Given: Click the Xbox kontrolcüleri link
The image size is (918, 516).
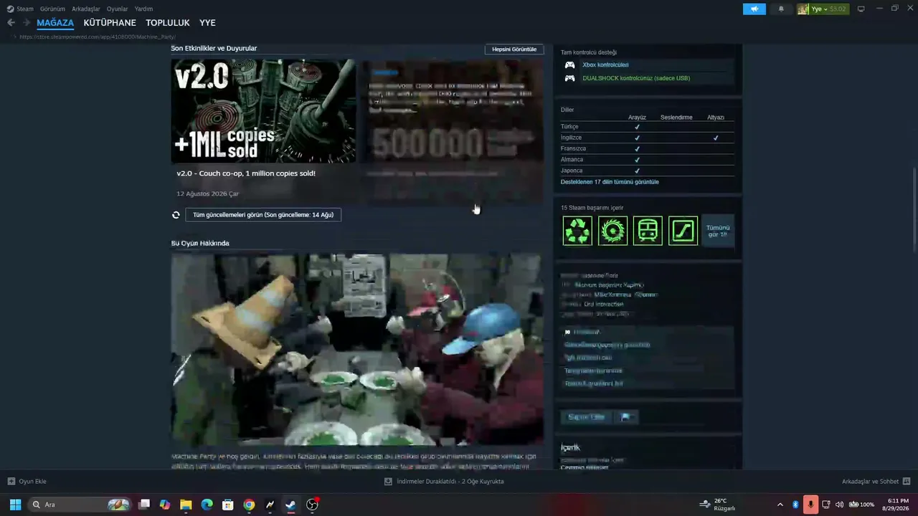Looking at the screenshot, I should 605,64.
